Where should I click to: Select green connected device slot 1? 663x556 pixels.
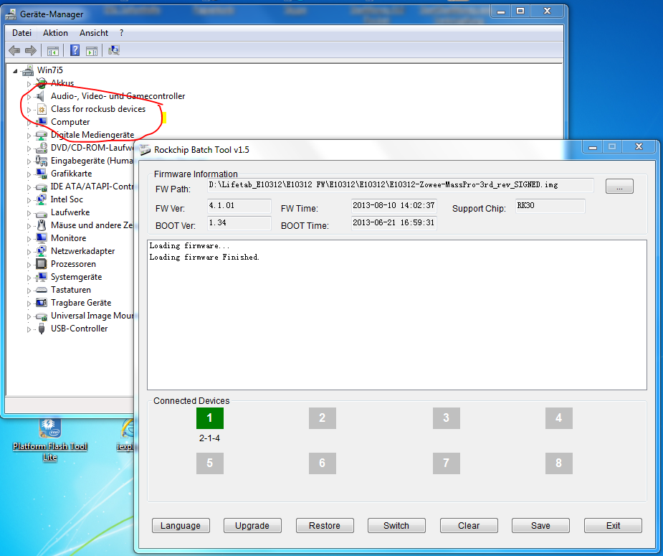pyautogui.click(x=209, y=418)
